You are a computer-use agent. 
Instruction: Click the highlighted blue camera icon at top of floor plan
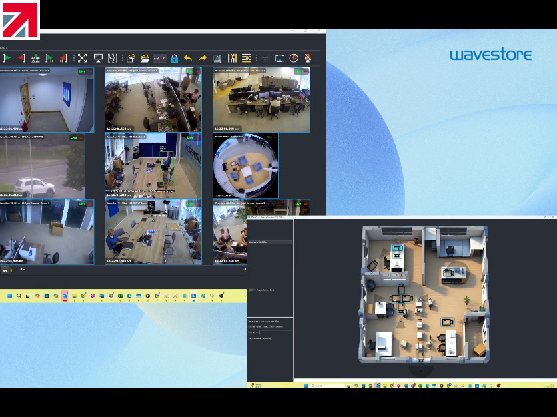pos(398,251)
